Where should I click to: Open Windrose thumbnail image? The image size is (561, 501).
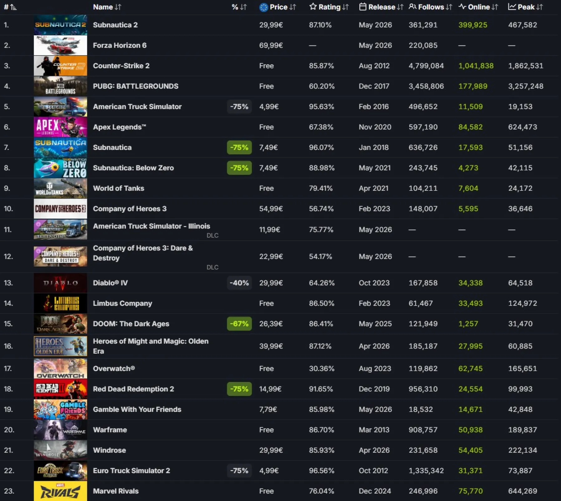pyautogui.click(x=60, y=450)
